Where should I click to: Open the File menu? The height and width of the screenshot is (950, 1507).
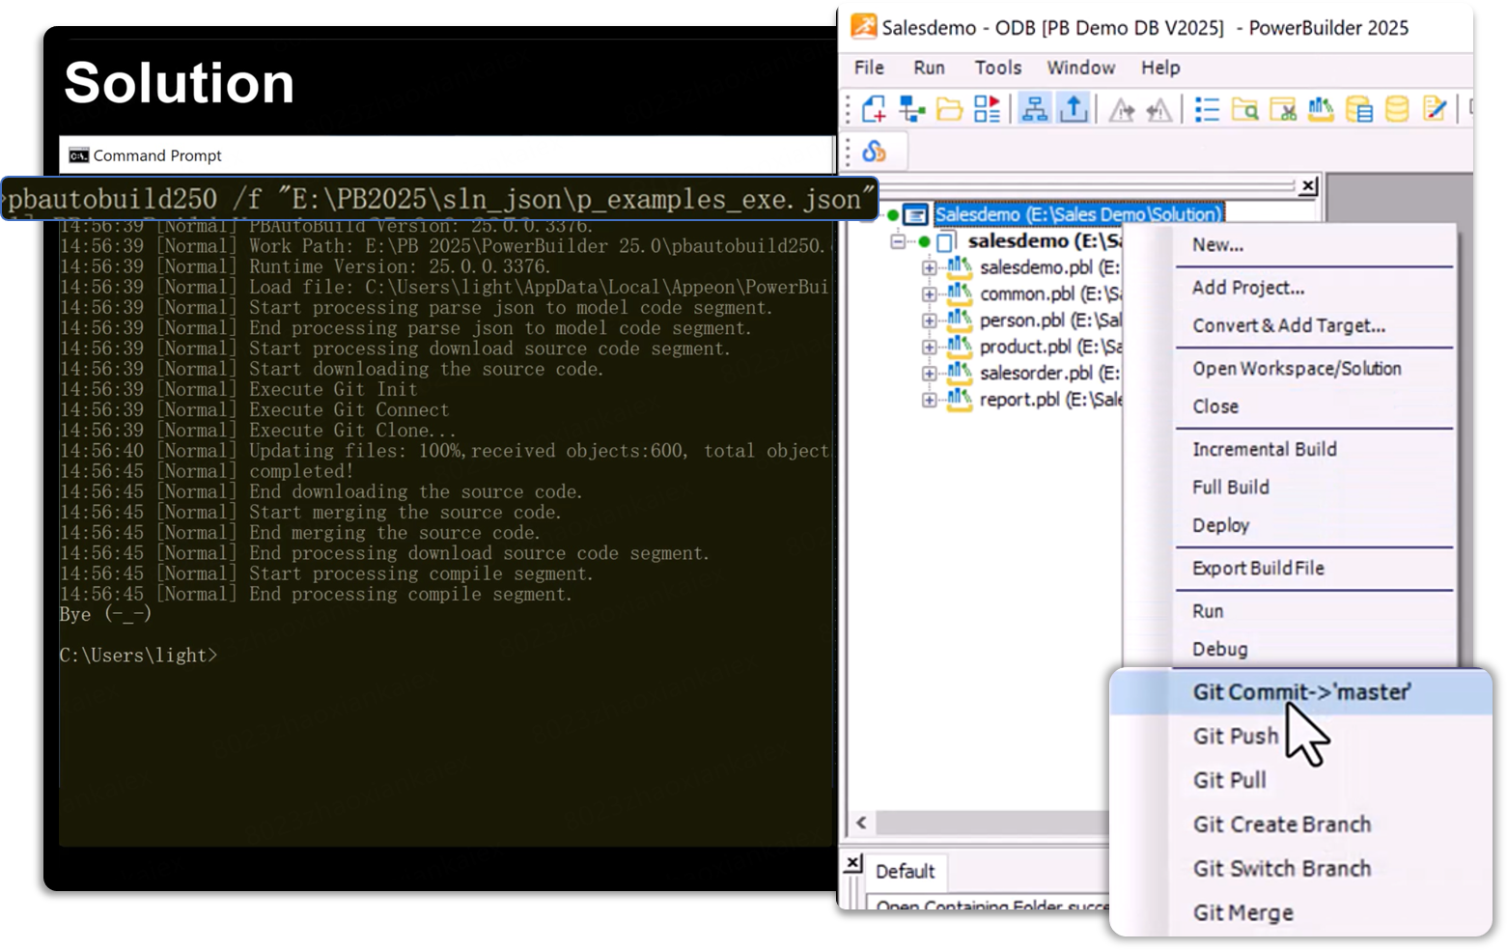869,68
